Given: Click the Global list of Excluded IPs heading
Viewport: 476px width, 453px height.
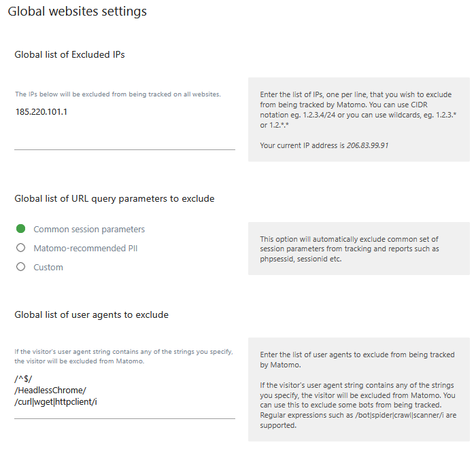Looking at the screenshot, I should pyautogui.click(x=69, y=54).
